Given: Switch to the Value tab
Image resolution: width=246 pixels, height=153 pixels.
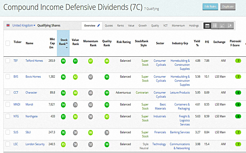Looking at the screenshot, I should pyautogui.click(x=131, y=26).
